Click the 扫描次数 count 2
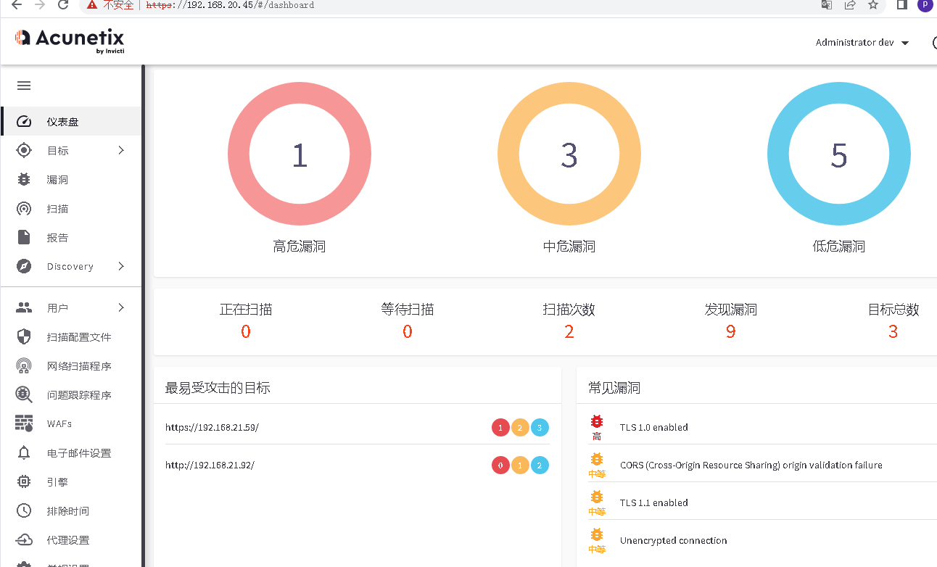 tap(569, 331)
